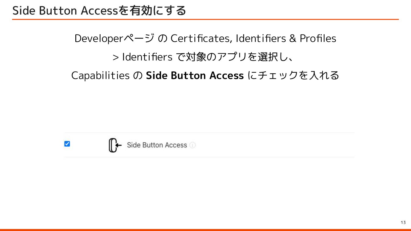Click the text 対象のアプリを選択し

click(x=231, y=57)
